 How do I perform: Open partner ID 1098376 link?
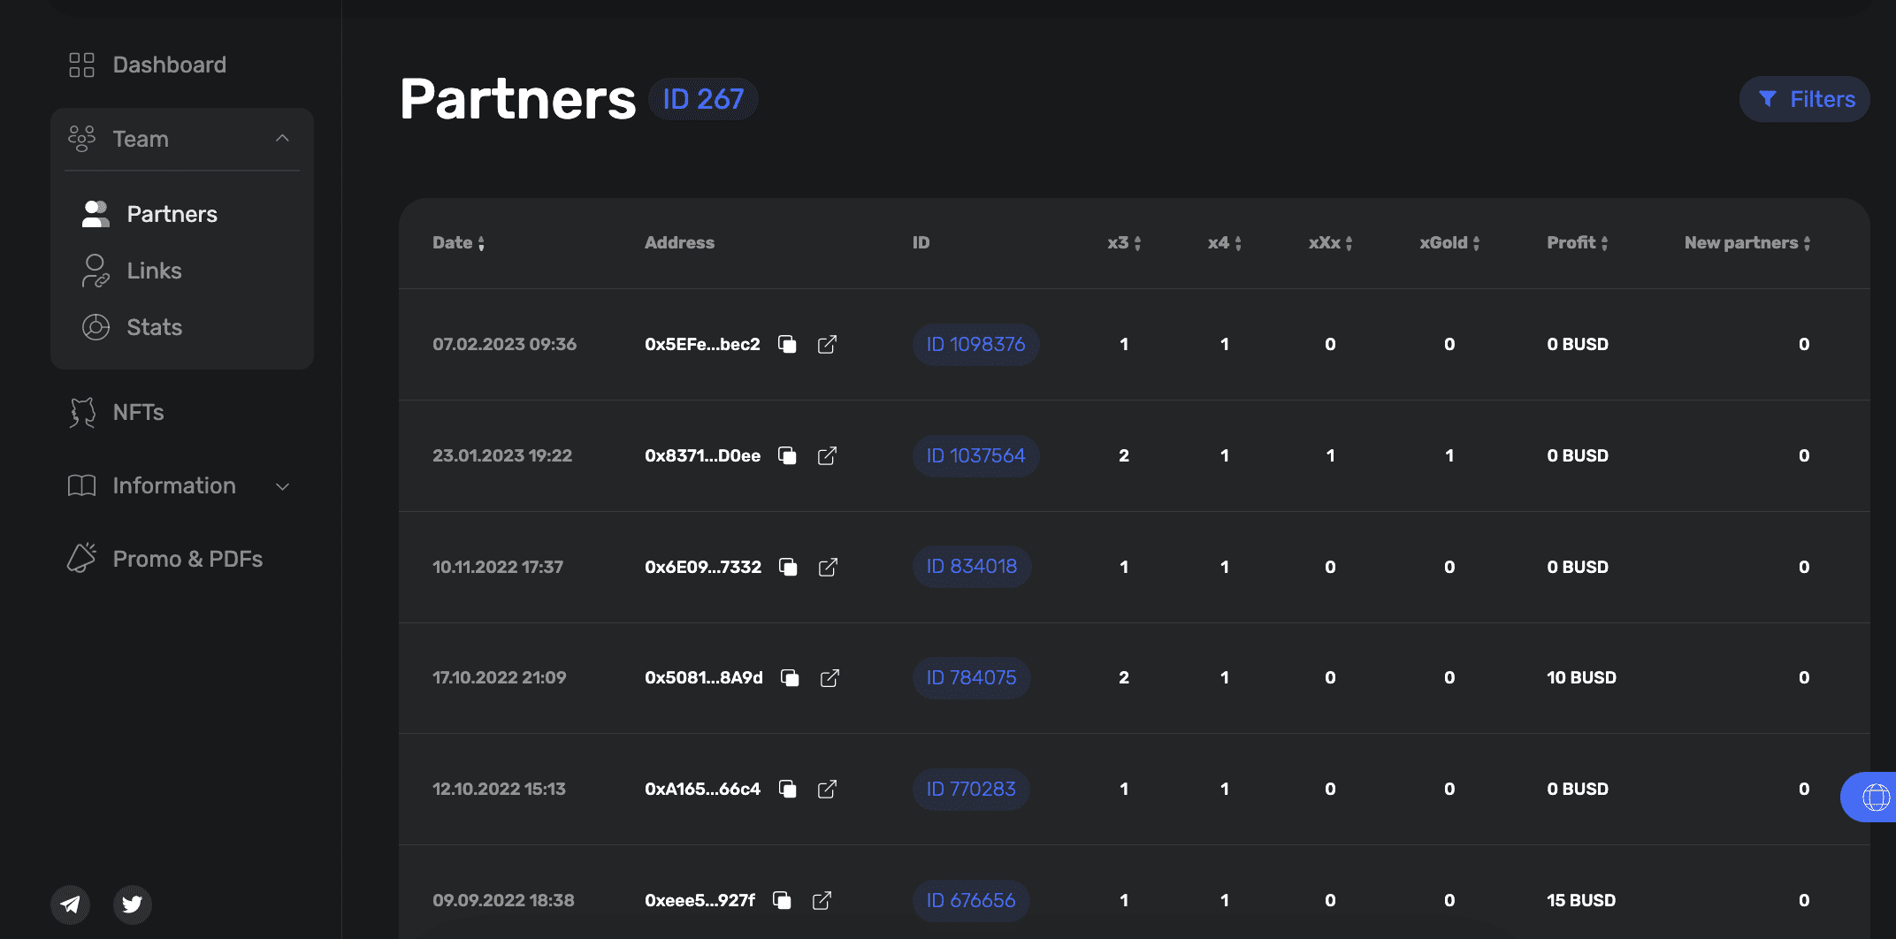pos(975,344)
